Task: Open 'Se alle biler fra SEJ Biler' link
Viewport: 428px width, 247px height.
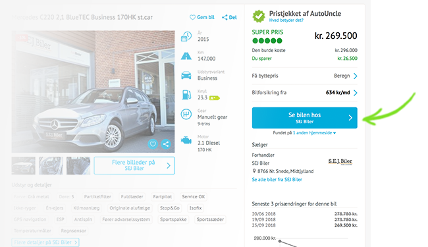Action: coord(277,180)
